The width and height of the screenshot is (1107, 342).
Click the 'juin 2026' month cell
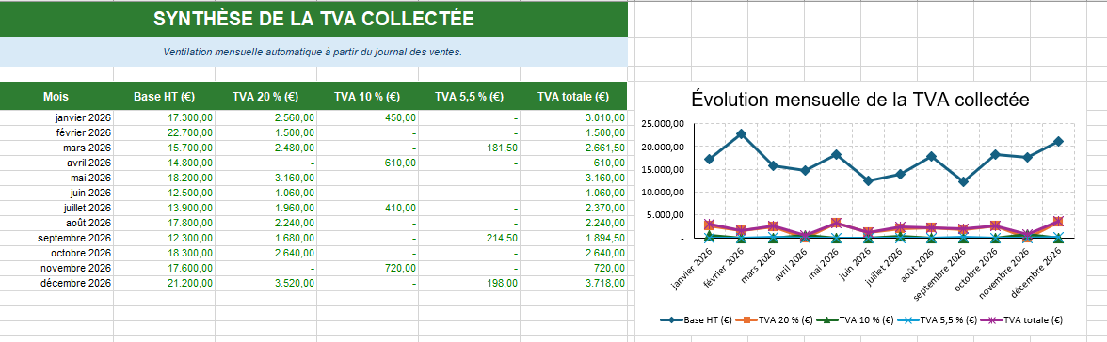[x=56, y=193]
